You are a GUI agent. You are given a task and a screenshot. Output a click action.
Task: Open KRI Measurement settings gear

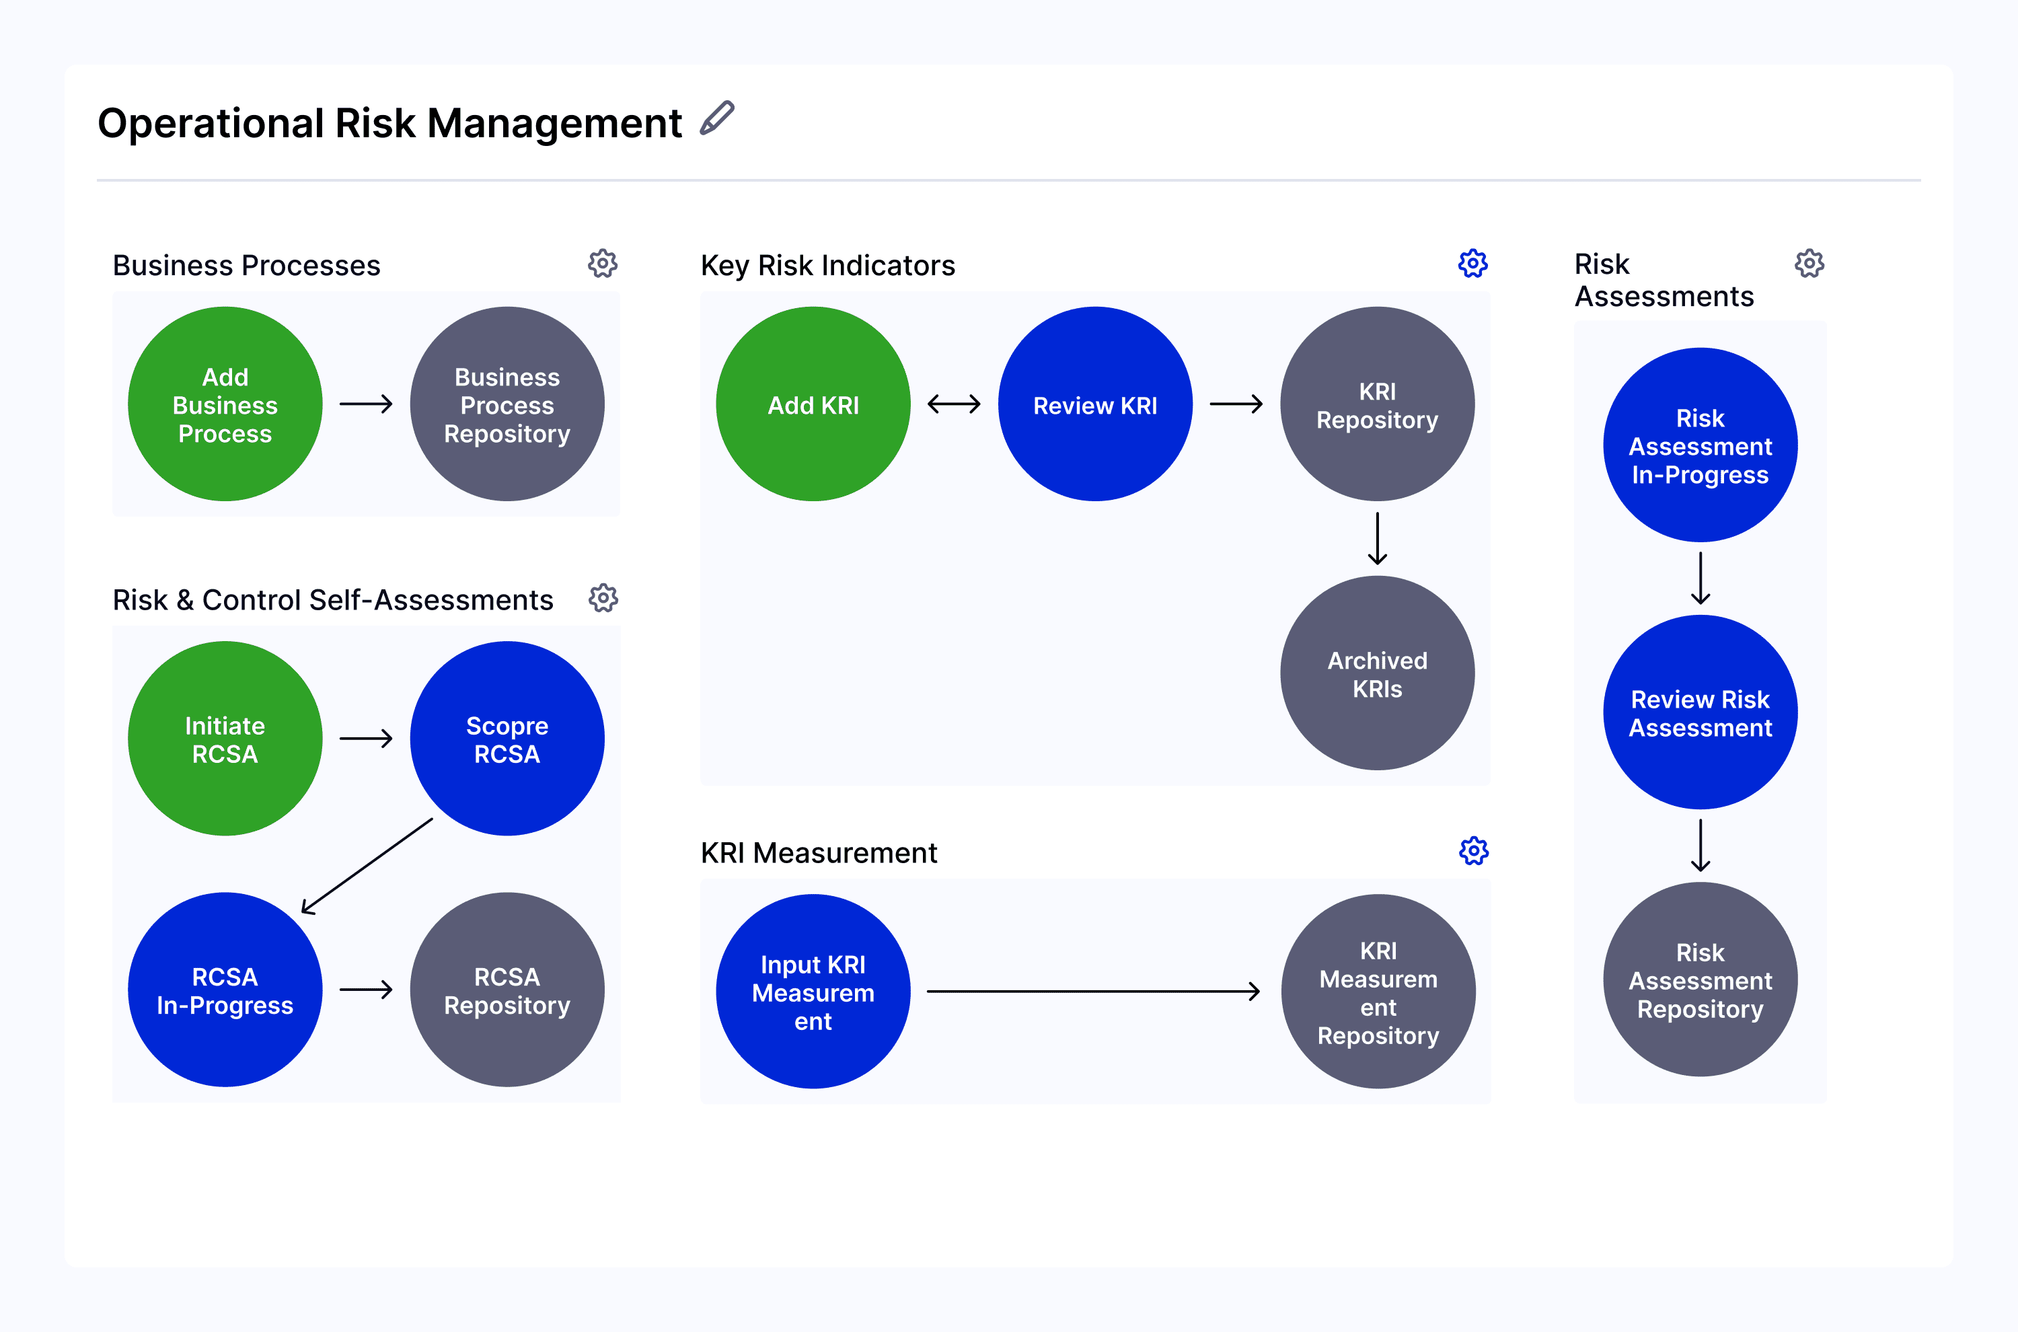pyautogui.click(x=1474, y=850)
